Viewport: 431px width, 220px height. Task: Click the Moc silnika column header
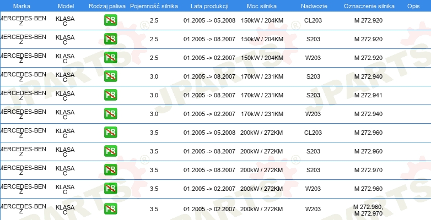pyautogui.click(x=262, y=6)
